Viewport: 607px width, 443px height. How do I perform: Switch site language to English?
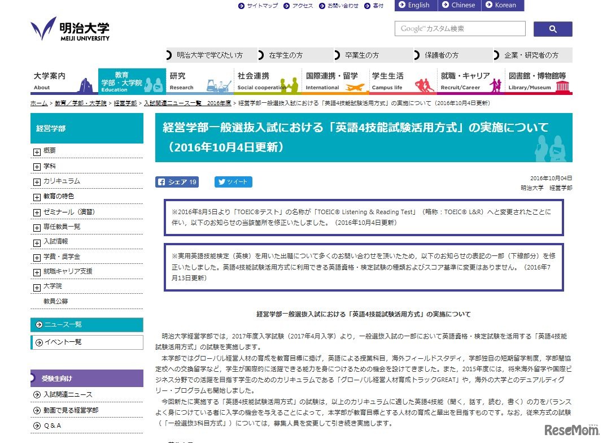click(417, 5)
